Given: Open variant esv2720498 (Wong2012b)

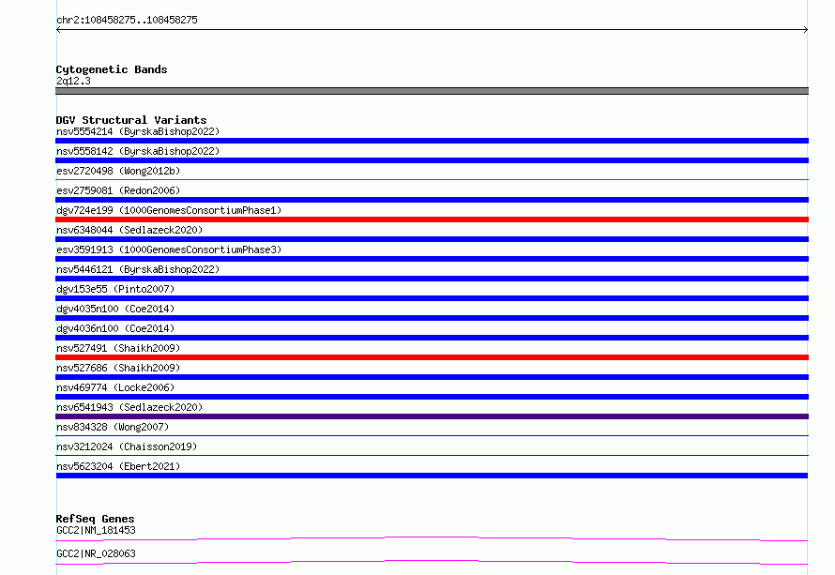Looking at the screenshot, I should [x=118, y=171].
